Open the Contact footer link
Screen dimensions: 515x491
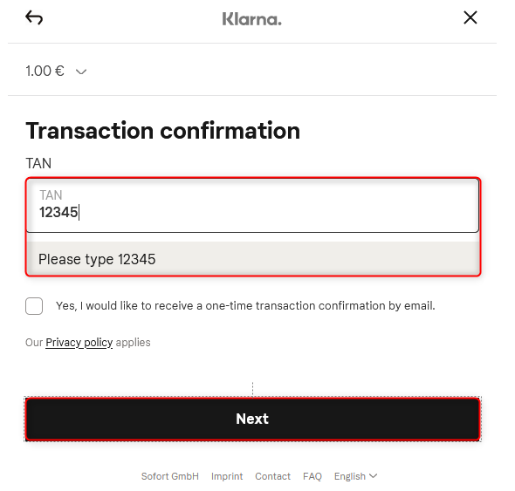point(272,476)
